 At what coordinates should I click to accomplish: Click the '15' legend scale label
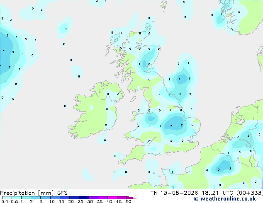coord(61,201)
